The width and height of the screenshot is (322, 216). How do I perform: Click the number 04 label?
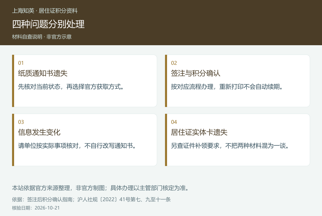(x=174, y=122)
